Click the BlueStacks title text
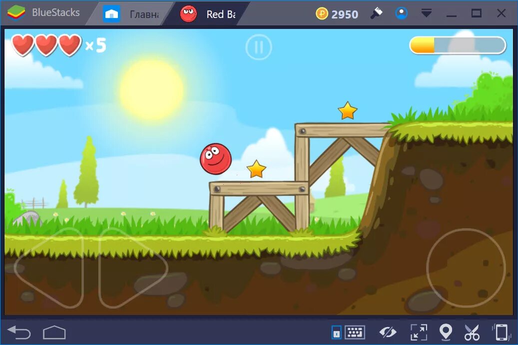Screen dimensions: 518x345 pyautogui.click(x=56, y=12)
